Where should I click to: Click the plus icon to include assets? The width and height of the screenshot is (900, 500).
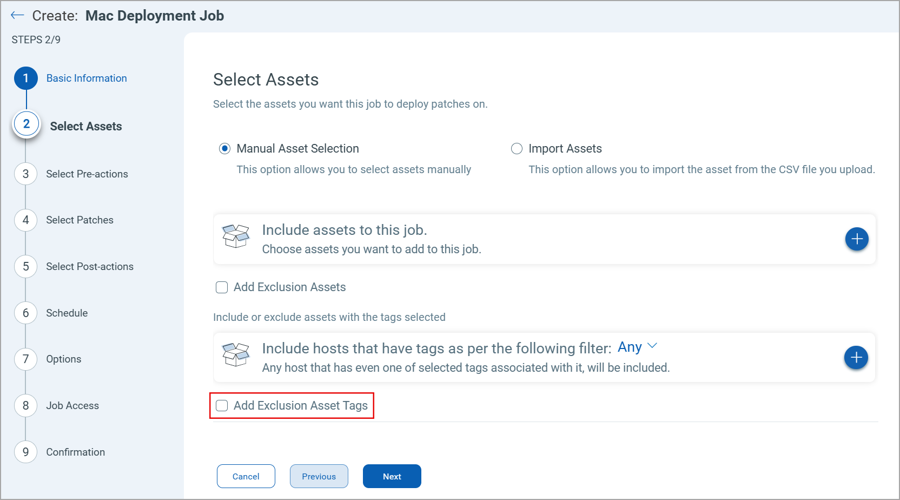pos(857,239)
